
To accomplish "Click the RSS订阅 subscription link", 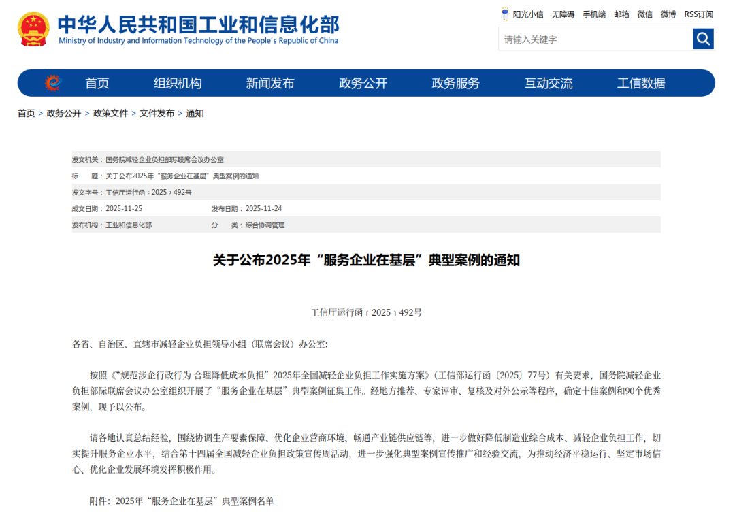I will click(x=698, y=14).
